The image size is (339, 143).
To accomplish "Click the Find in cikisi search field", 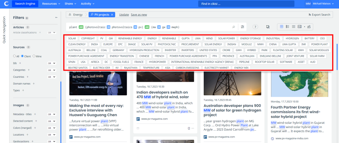I will click(x=246, y=4).
